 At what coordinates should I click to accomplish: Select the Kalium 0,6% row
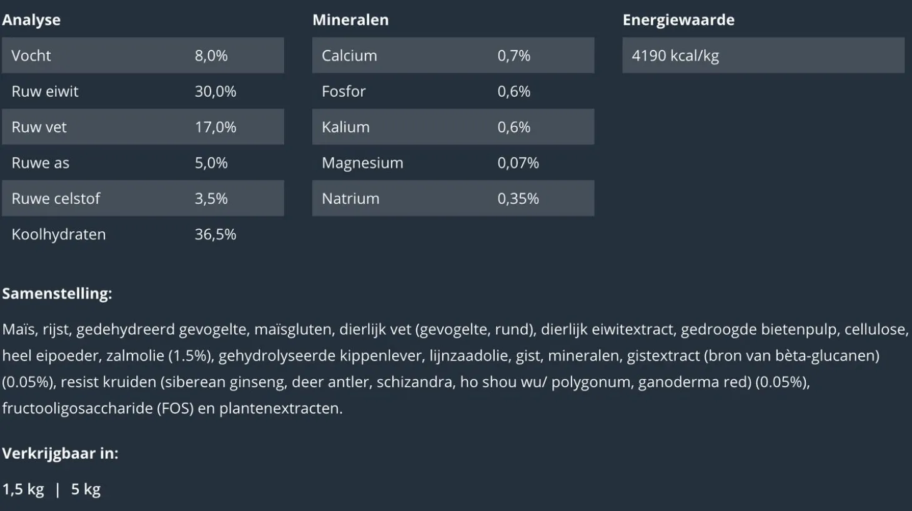coord(453,127)
